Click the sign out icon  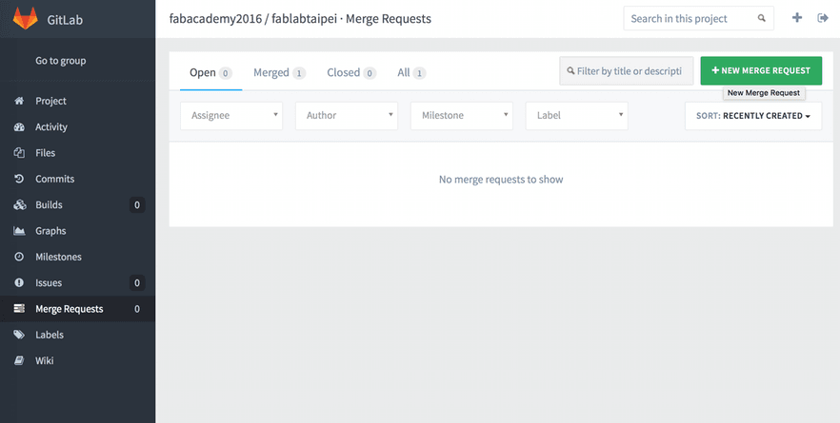823,18
